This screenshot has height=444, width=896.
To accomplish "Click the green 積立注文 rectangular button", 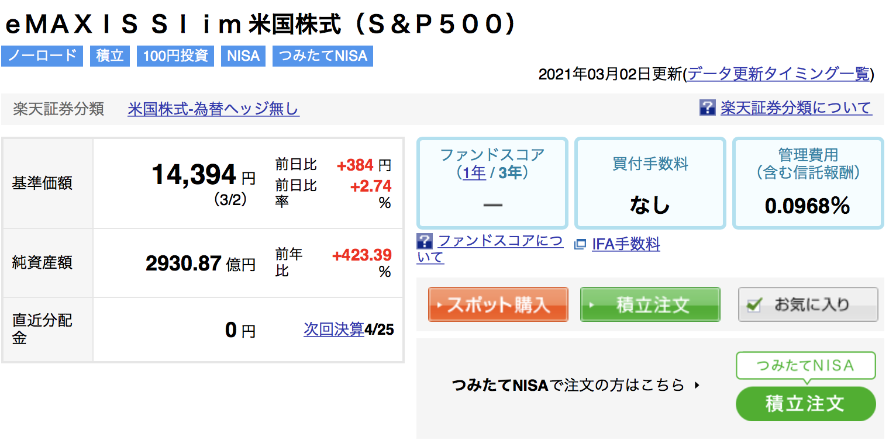I will tap(650, 304).
